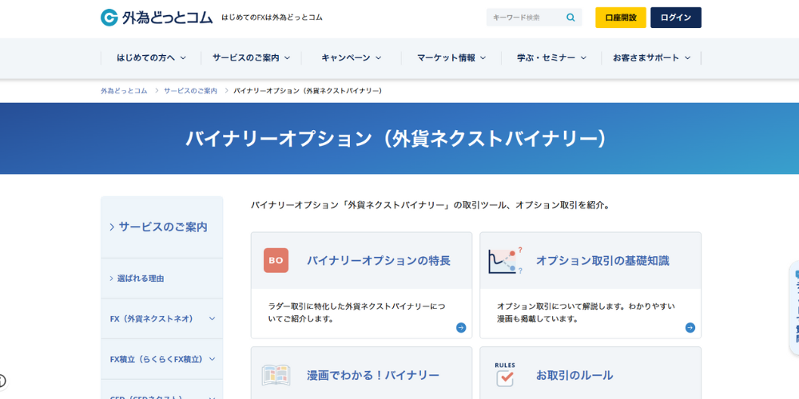Open 漫画でわかる！バイナリー card title
This screenshot has height=399, width=799.
pyautogui.click(x=373, y=376)
